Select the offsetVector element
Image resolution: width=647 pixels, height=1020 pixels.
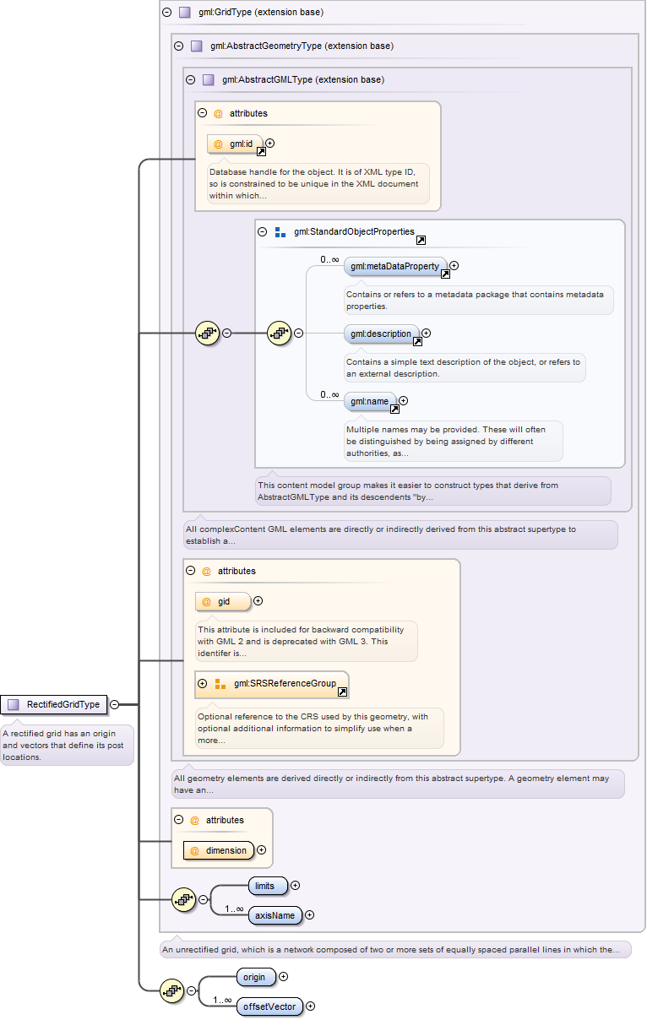tap(269, 1006)
